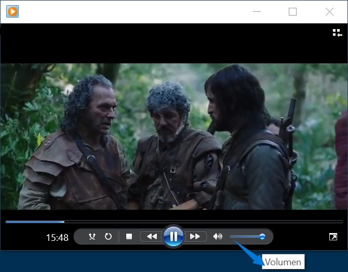Minimize the media player window
This screenshot has width=348, height=272.
(257, 11)
